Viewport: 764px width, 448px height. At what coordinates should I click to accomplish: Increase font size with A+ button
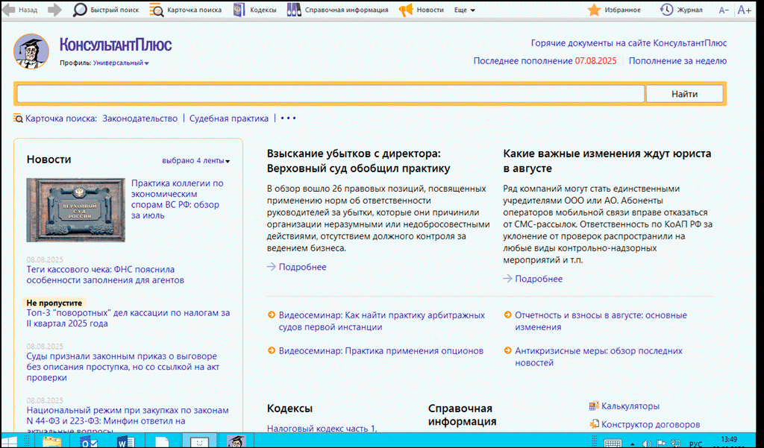click(744, 10)
